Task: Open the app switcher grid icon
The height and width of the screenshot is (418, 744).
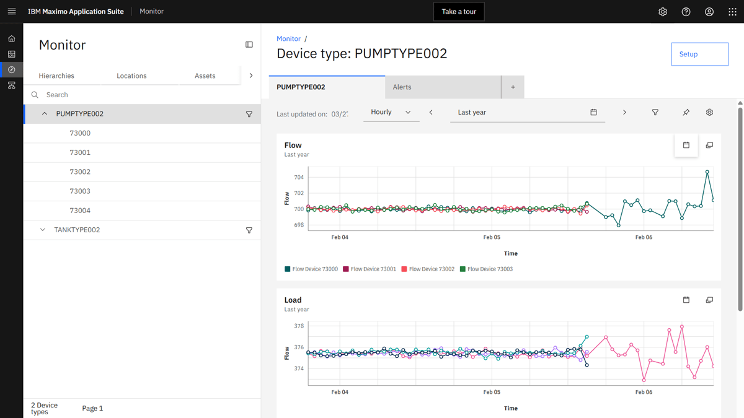Action: [x=732, y=12]
